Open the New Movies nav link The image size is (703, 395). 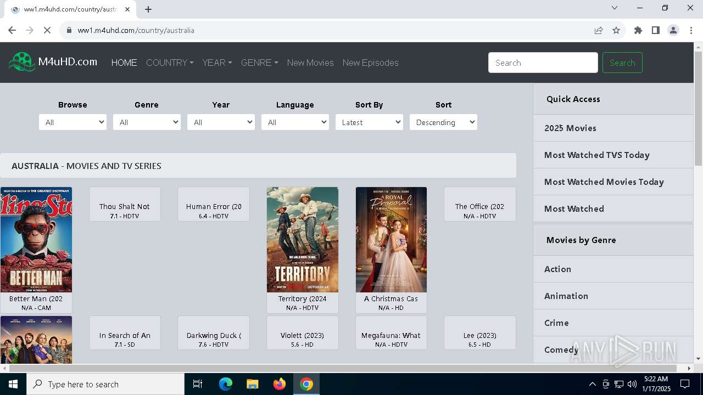click(310, 63)
